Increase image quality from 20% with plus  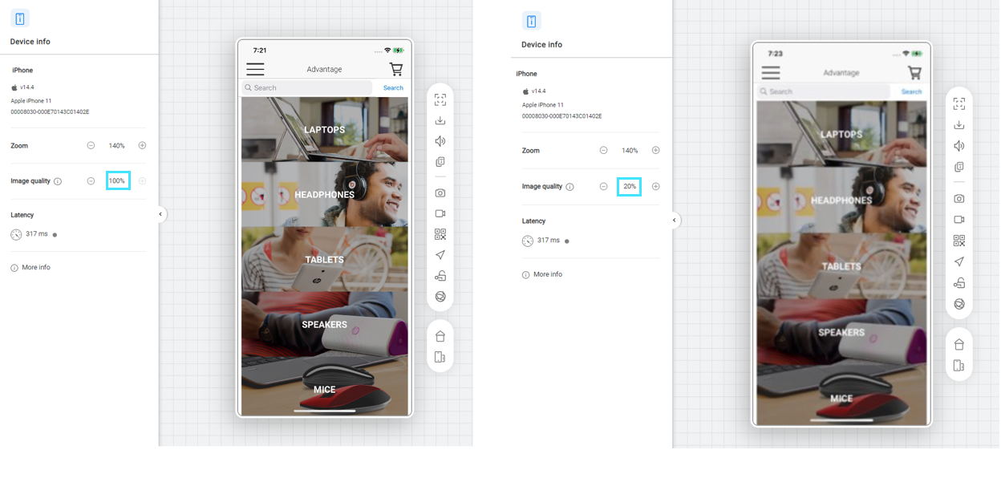click(655, 187)
